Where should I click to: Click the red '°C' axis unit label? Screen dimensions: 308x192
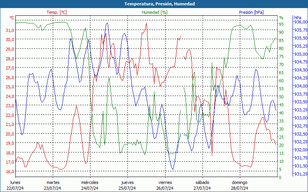(x=12, y=18)
